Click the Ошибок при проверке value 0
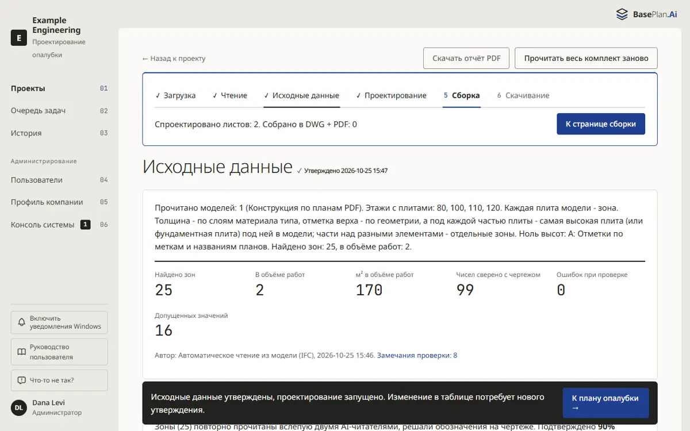Screen dimensions: 690x431 [x=561, y=290]
